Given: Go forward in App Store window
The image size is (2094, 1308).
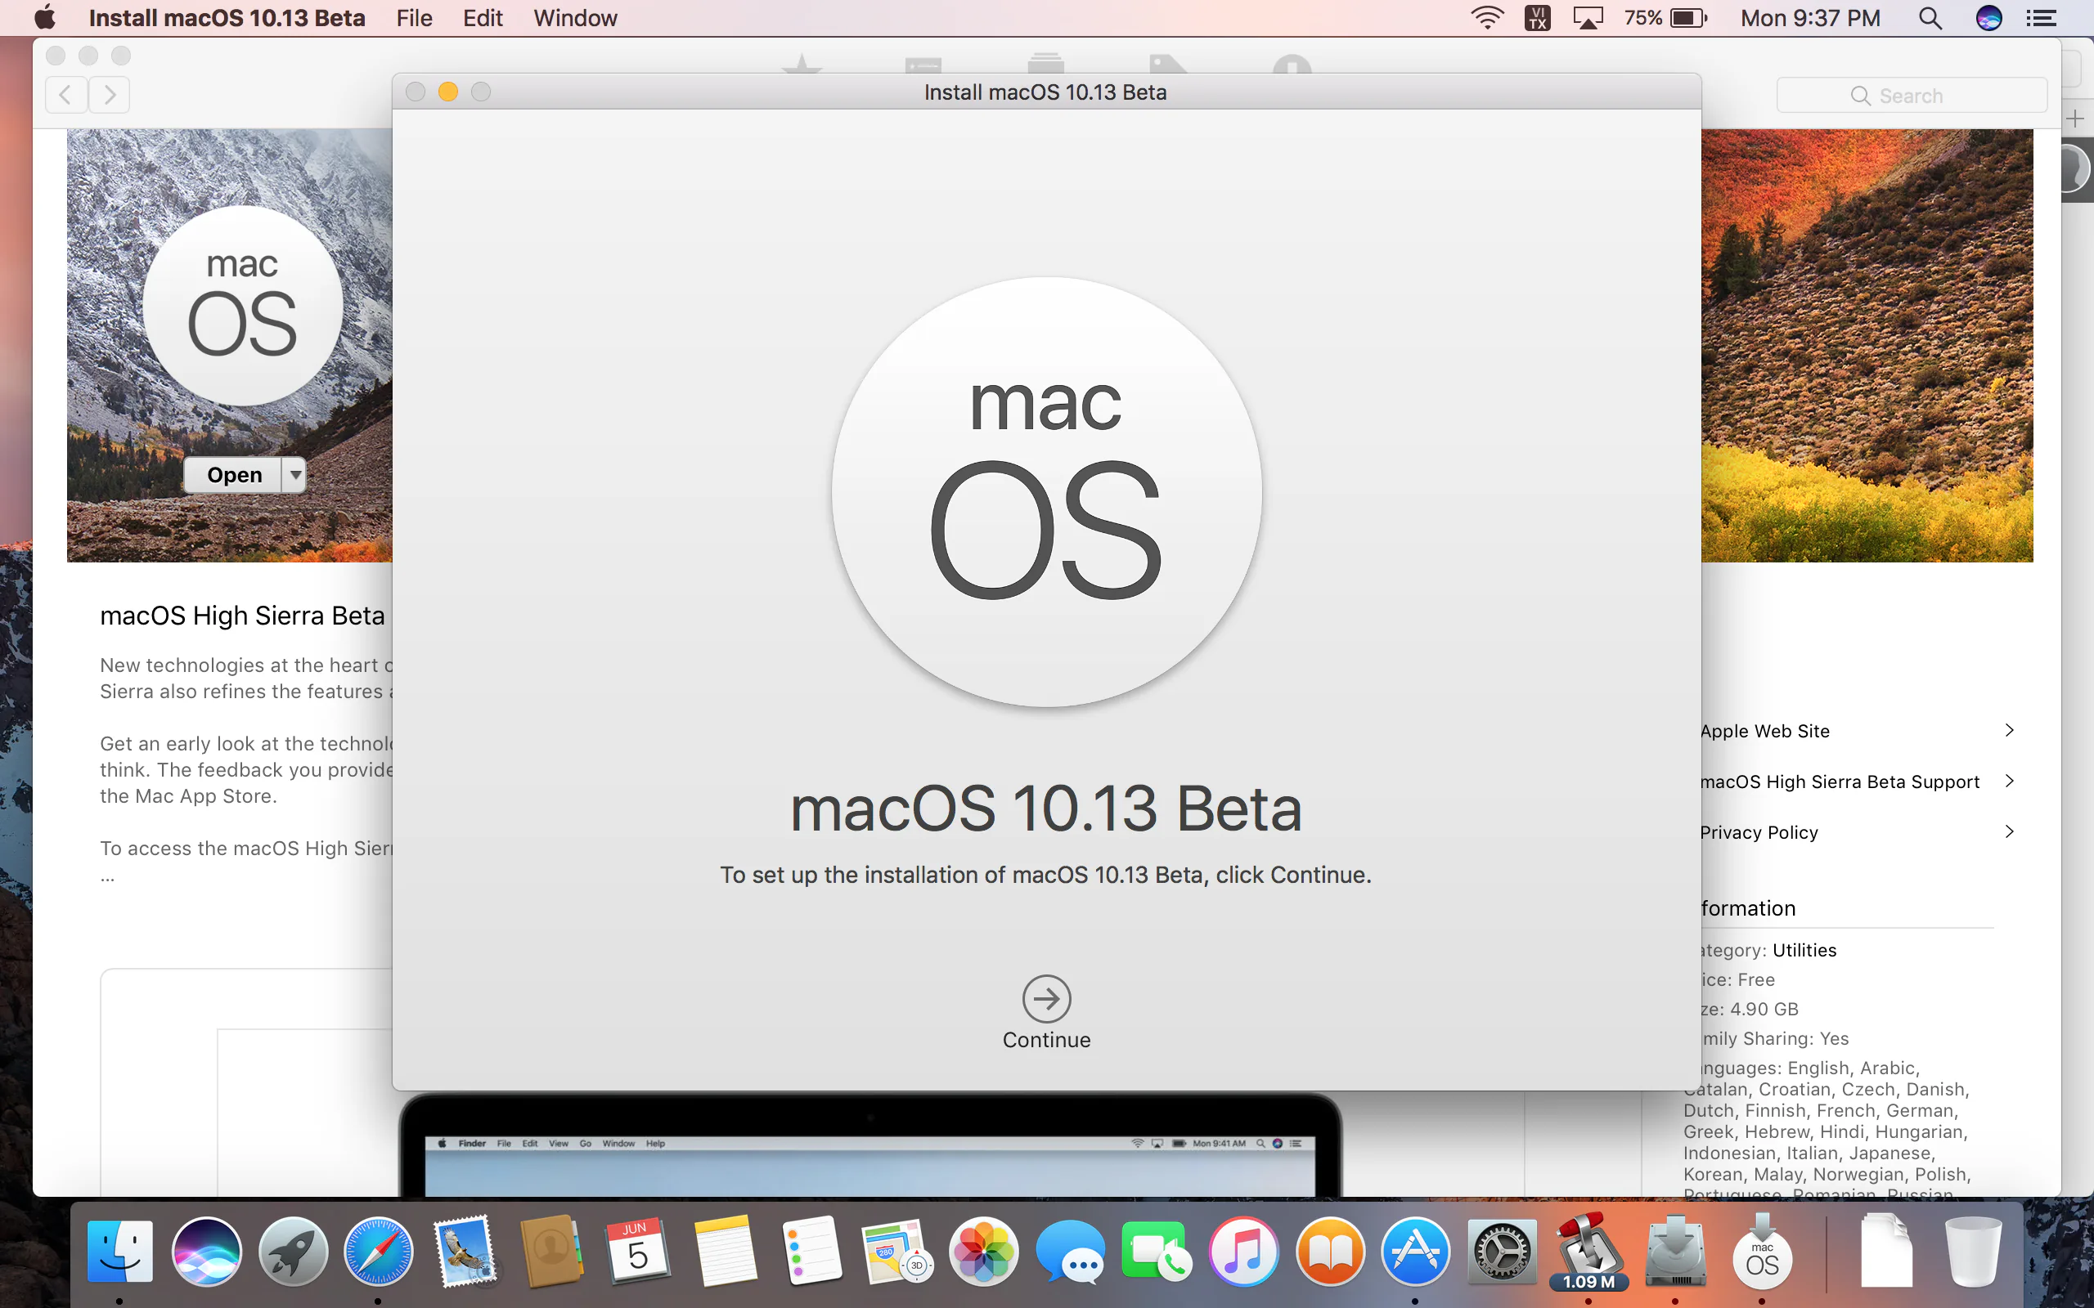Looking at the screenshot, I should click(109, 94).
